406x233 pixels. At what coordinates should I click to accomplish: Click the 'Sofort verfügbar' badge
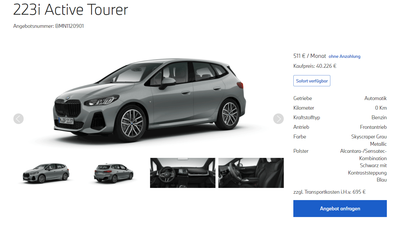[312, 81]
